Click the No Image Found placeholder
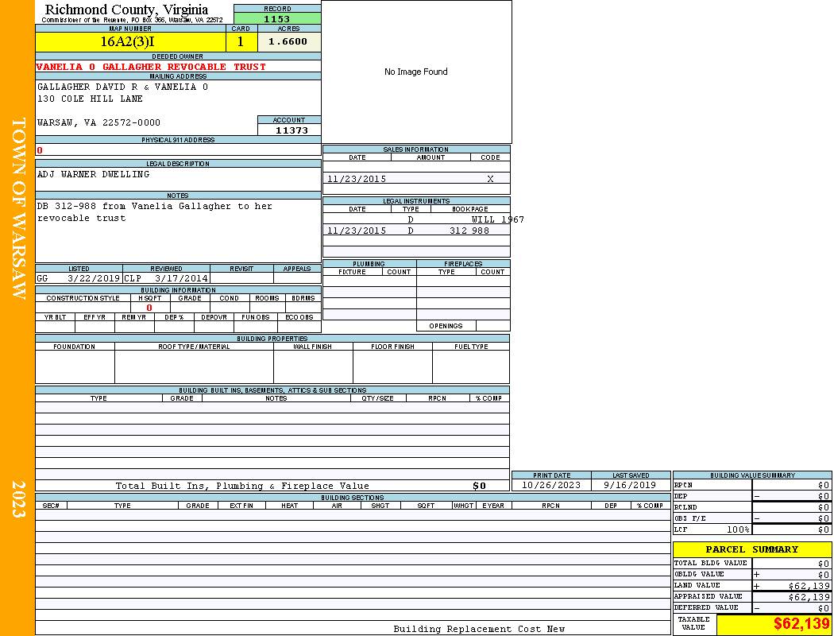Image resolution: width=834 pixels, height=636 pixels. point(416,72)
